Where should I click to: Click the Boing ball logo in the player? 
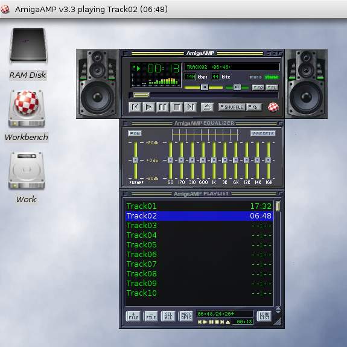point(273,107)
